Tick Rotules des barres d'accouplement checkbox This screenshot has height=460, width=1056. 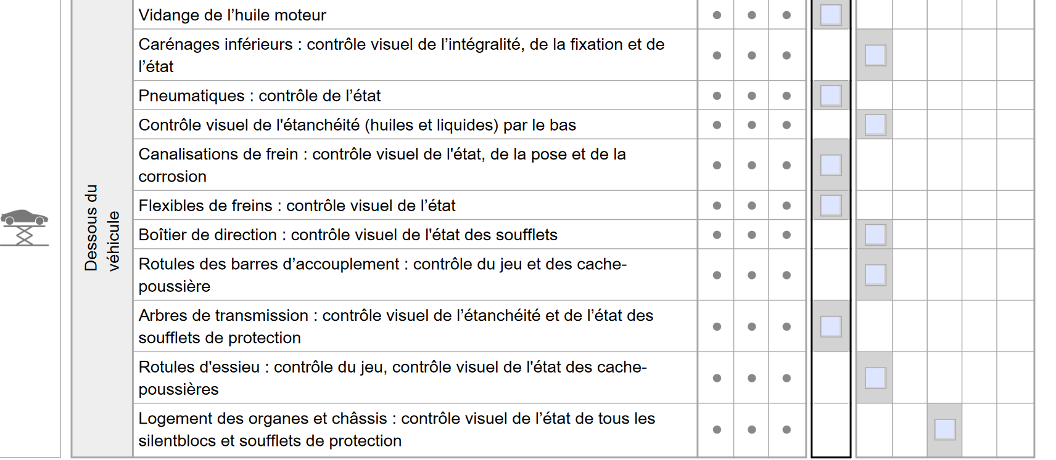tap(875, 275)
